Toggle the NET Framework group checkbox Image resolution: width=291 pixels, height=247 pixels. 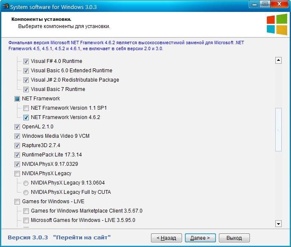[17, 99]
